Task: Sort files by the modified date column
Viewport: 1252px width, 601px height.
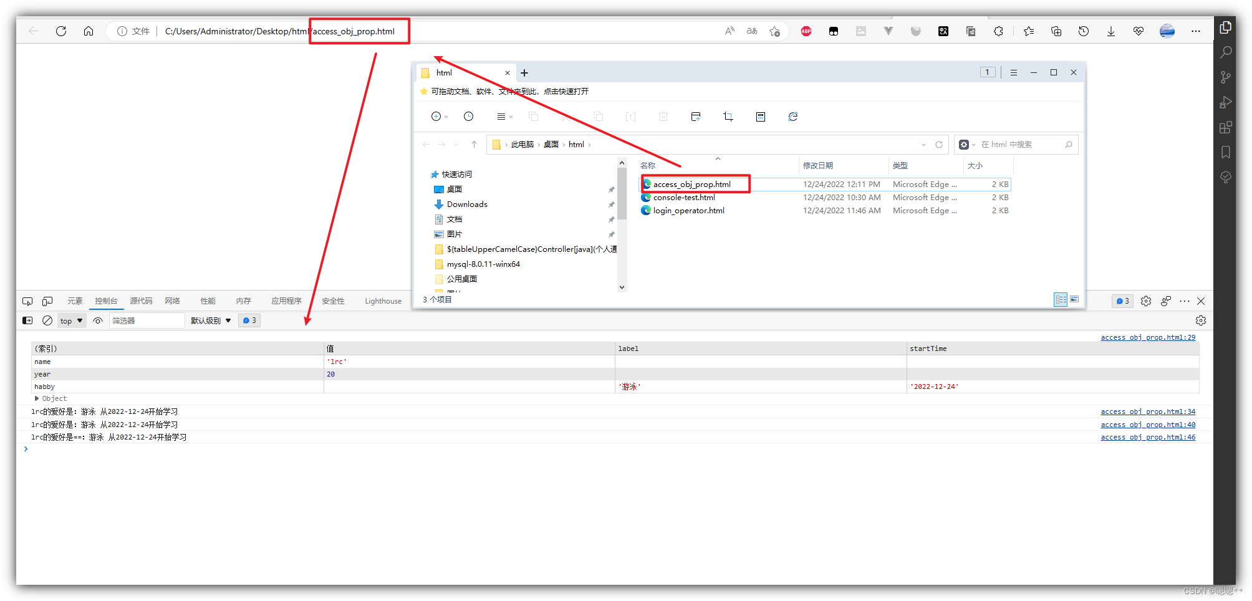Action: (x=817, y=166)
